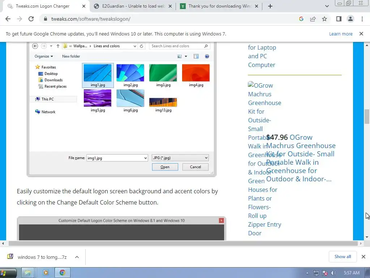Viewport: 370px width, 278px height.
Task: Open the Windows Start menu
Action: pos(7,273)
